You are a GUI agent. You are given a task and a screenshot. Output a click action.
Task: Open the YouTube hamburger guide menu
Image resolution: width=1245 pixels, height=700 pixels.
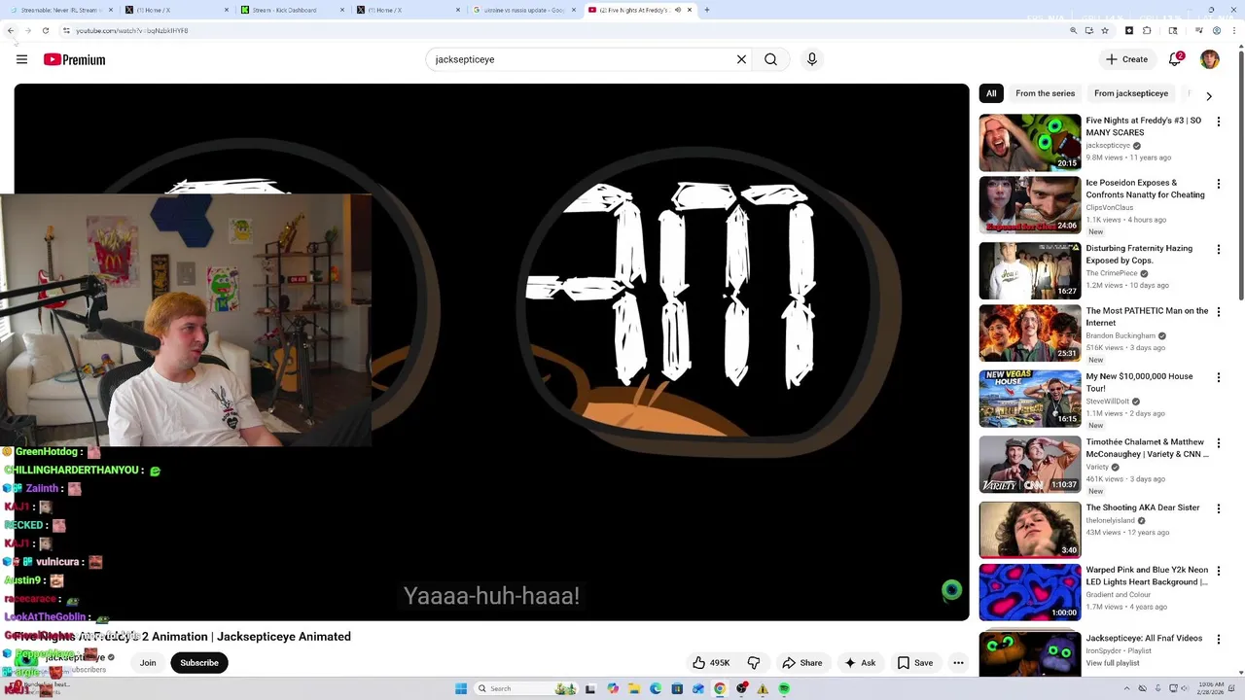click(x=21, y=59)
